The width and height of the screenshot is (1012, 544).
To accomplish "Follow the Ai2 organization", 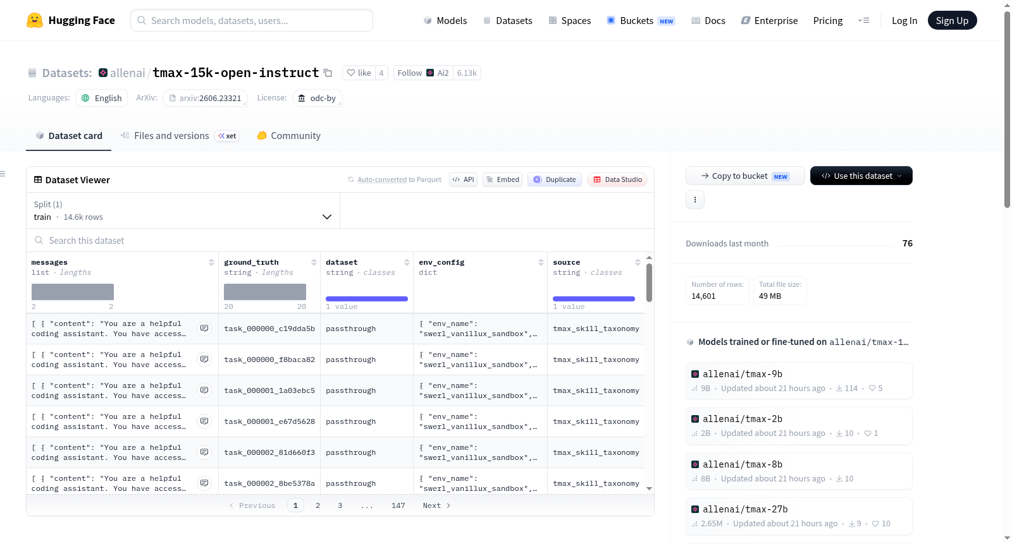I will [x=423, y=73].
